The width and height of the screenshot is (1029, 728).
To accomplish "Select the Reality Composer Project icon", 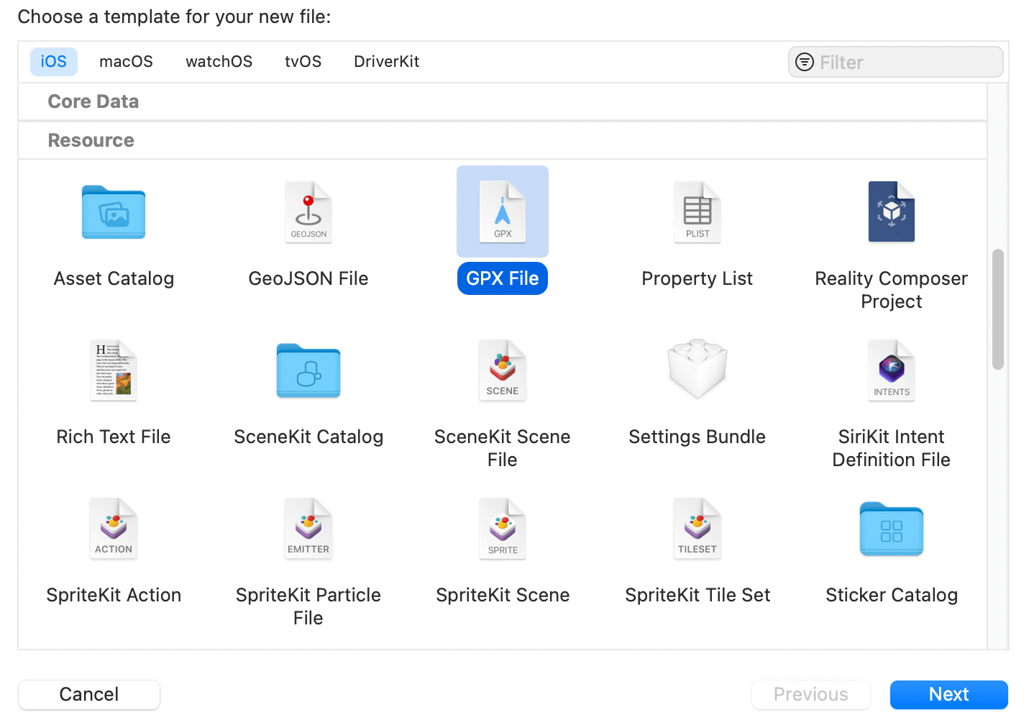I will coord(892,211).
